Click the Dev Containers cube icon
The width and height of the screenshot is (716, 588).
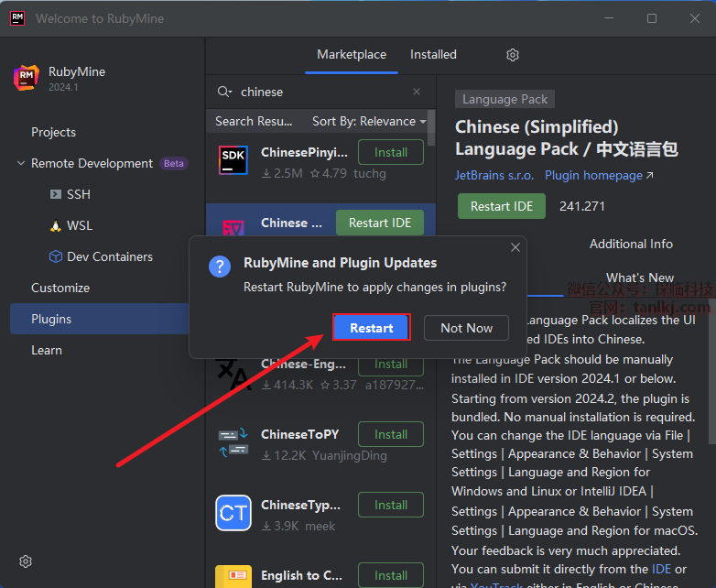56,256
